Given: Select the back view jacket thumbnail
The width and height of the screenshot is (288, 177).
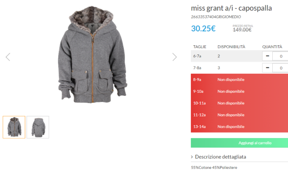Looking at the screenshot, I should pos(38,127).
